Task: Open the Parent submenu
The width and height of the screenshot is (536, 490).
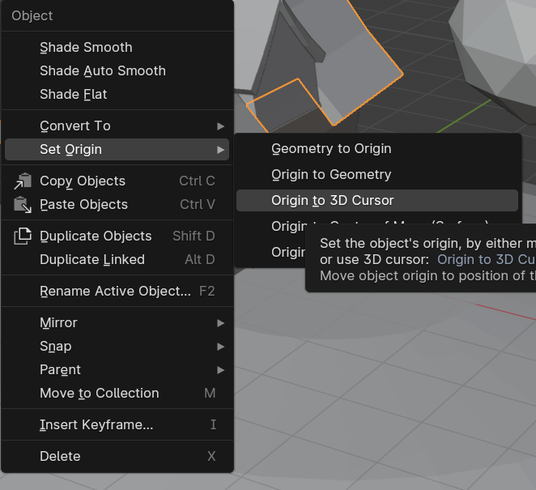Action: tap(117, 369)
